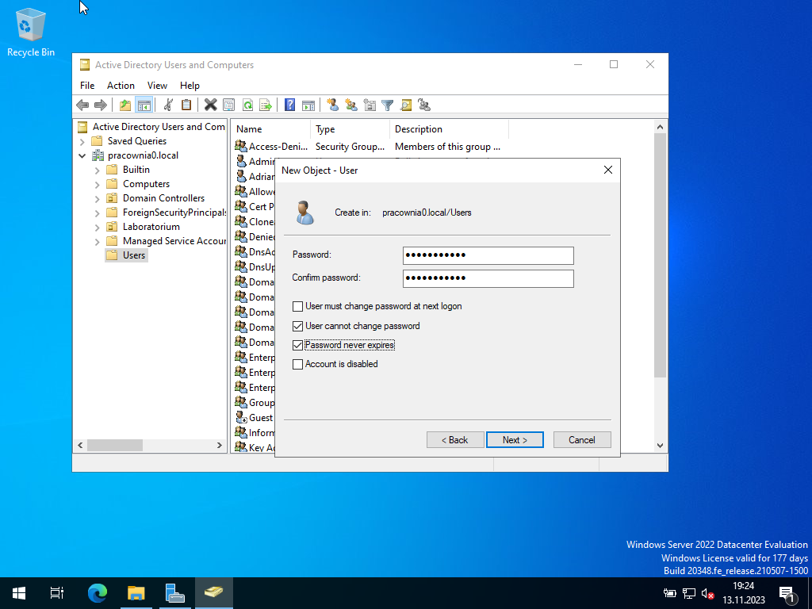Toggle the Show/Hide Console Tree icon
Viewport: 812px width, 609px height.
144,105
